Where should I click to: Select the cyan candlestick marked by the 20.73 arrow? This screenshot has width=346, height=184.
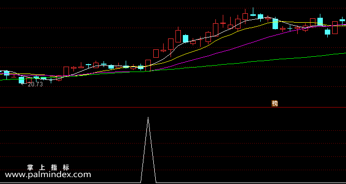coord(21,80)
